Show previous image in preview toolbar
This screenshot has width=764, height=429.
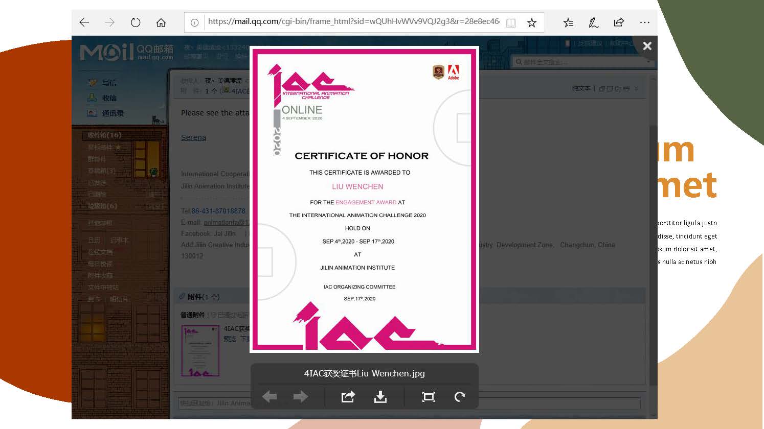pyautogui.click(x=269, y=397)
